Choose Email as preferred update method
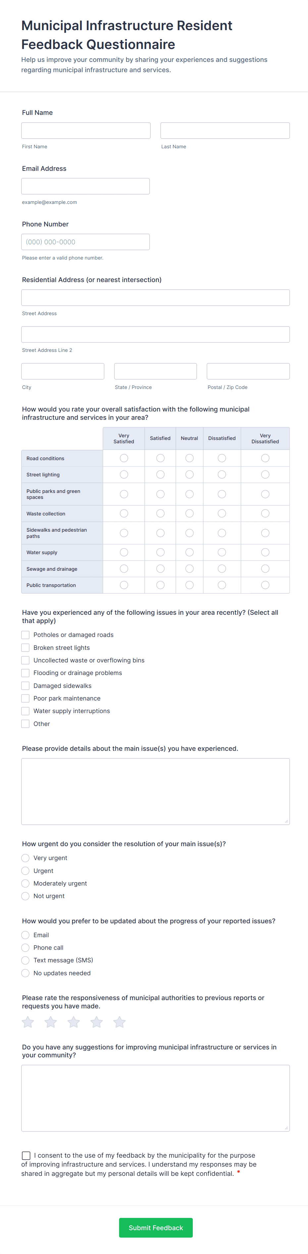Image resolution: width=308 pixels, height=1254 pixels. click(x=26, y=935)
